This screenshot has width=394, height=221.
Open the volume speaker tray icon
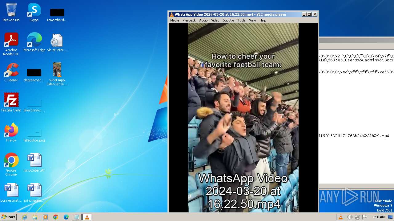(x=350, y=217)
